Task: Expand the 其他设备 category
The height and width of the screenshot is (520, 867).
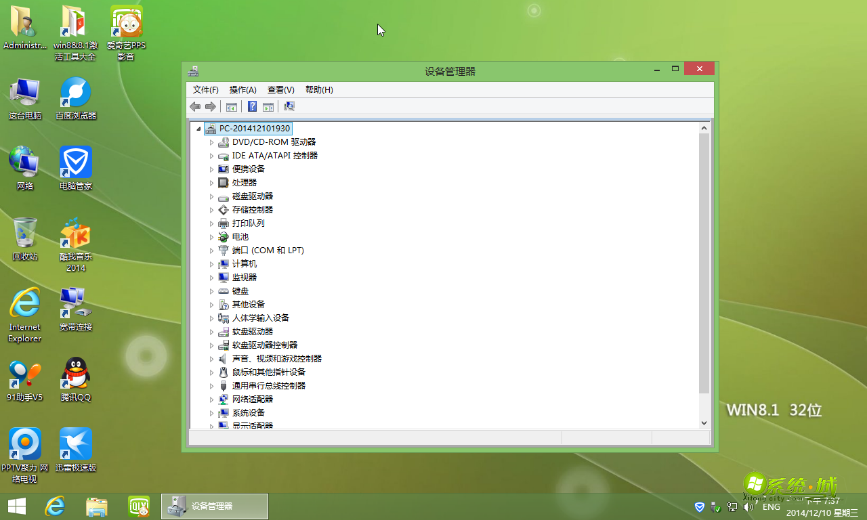Action: [x=212, y=304]
